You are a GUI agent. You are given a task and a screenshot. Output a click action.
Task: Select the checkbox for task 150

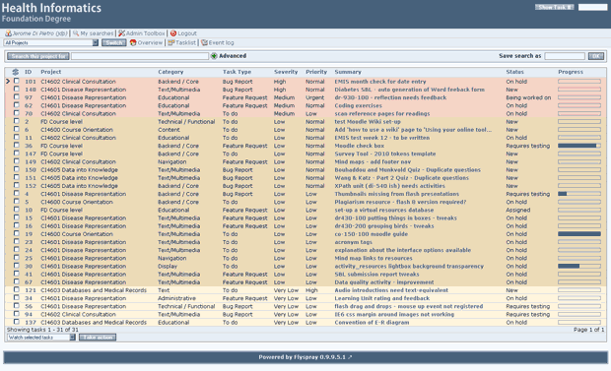point(17,169)
